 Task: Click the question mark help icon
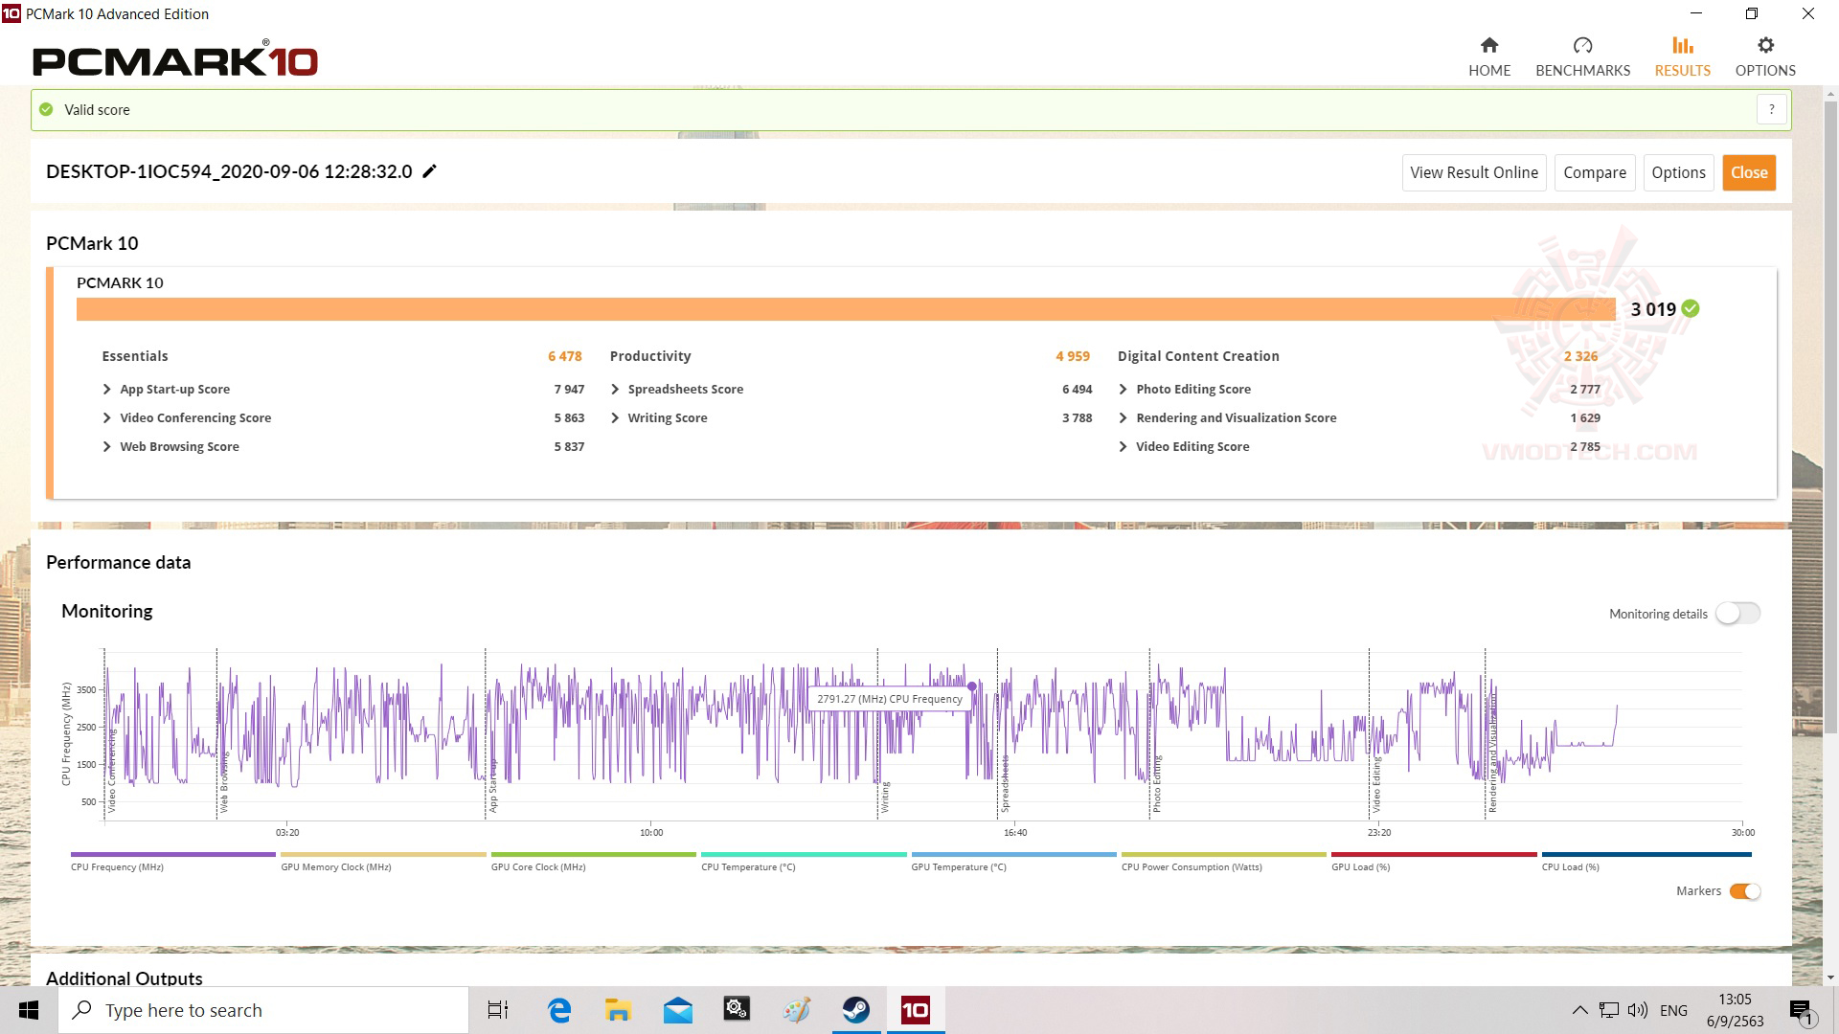1771,109
